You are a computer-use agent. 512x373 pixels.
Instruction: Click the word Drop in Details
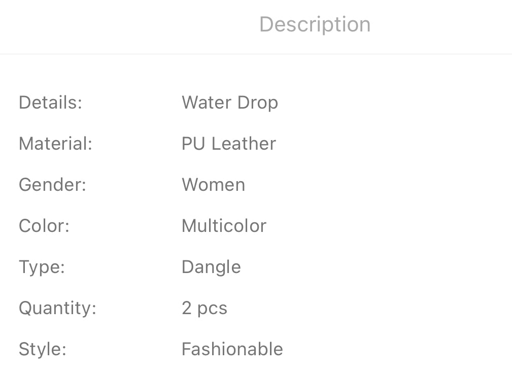click(258, 103)
